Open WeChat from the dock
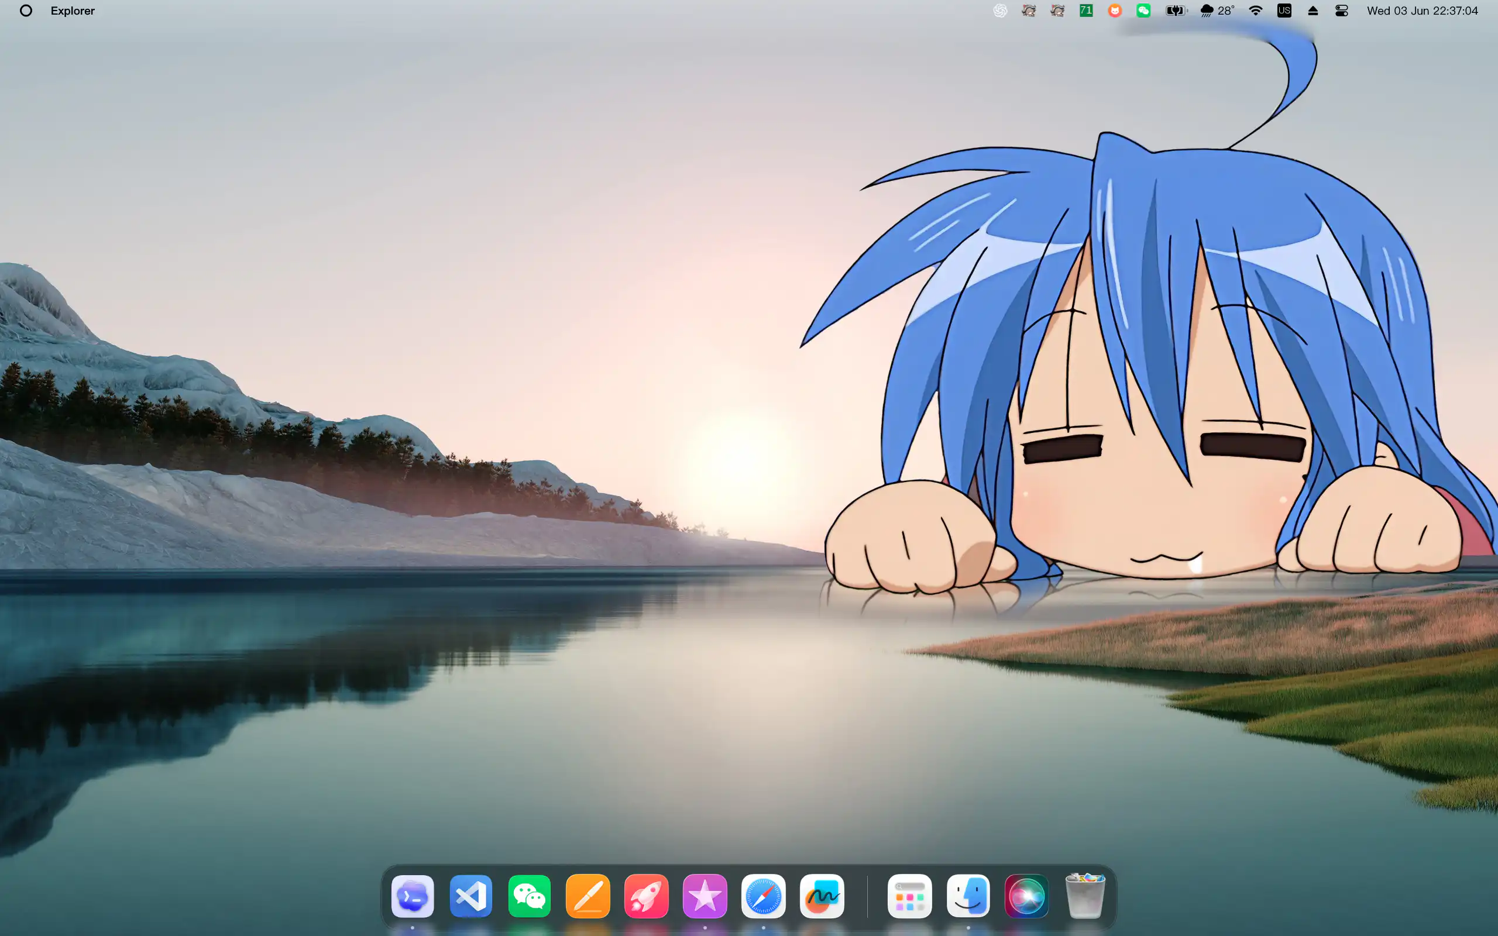Screen dimensions: 1498x936 pyautogui.click(x=529, y=896)
